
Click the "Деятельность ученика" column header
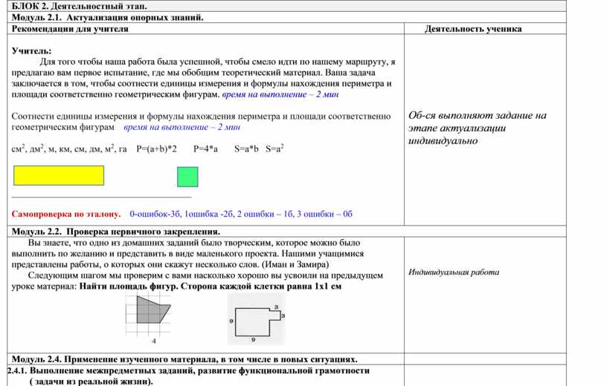coord(473,29)
